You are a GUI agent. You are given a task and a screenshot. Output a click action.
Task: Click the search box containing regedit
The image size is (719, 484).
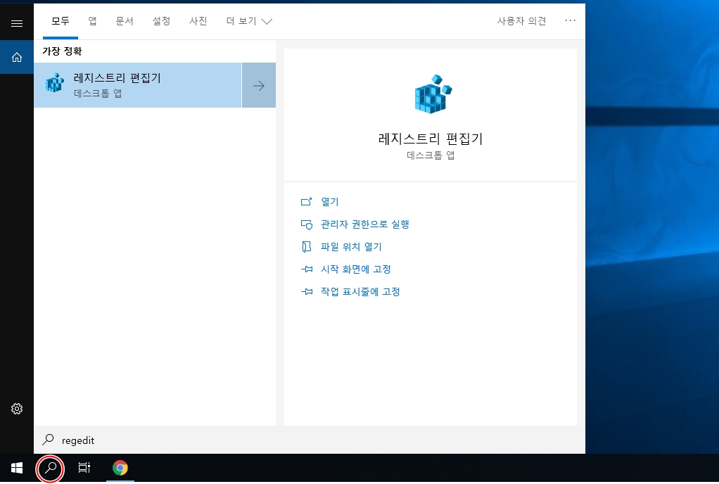click(x=310, y=440)
